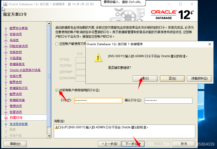217x149 pixels.
Task: Click the red current-step icon beside 方案口令
Action: [x=6, y=118]
